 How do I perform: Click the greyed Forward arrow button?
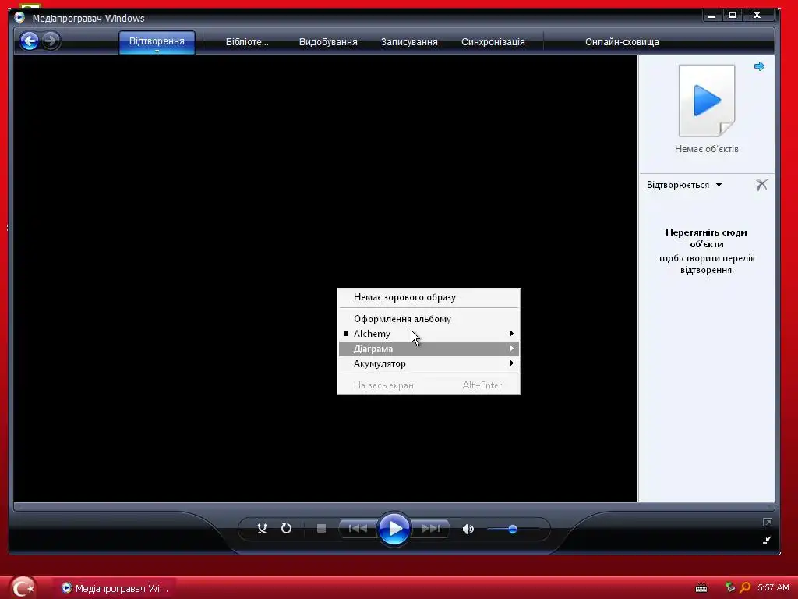51,41
